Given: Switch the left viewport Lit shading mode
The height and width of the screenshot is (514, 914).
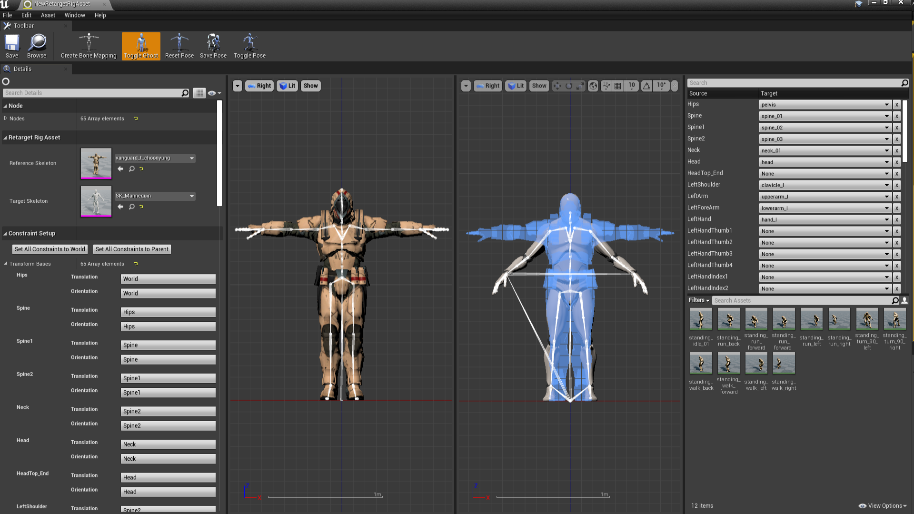Looking at the screenshot, I should point(287,86).
